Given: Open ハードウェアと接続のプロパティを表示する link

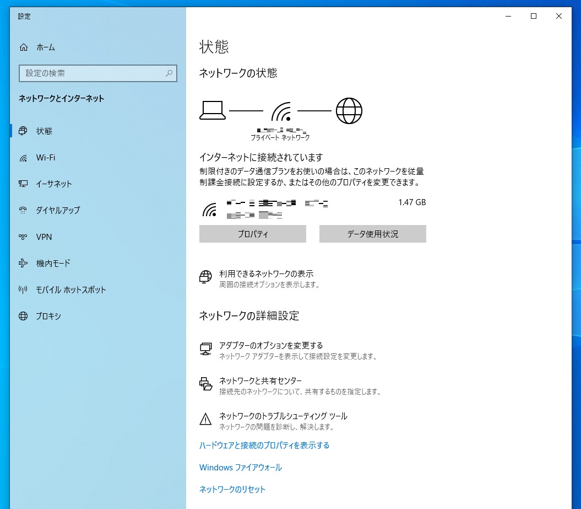Looking at the screenshot, I should tap(264, 446).
